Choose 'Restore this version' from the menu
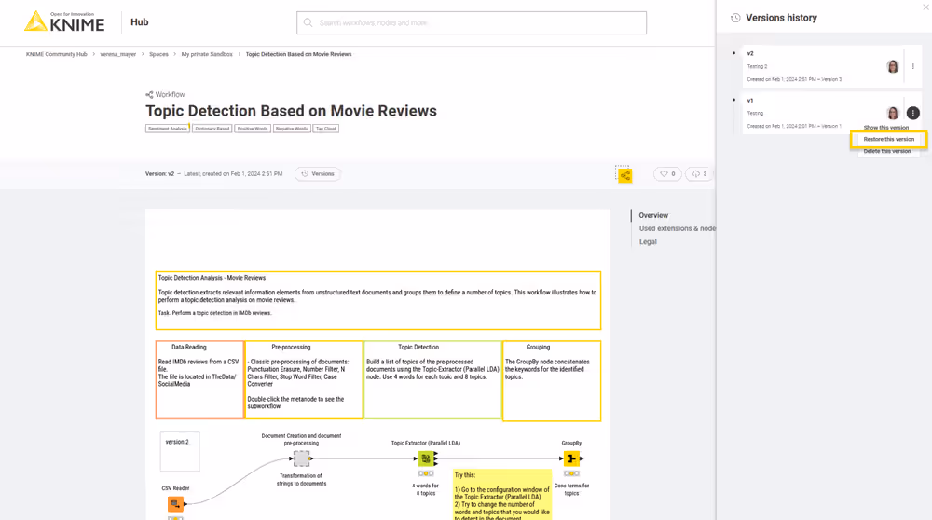This screenshot has height=520, width=932. point(888,140)
